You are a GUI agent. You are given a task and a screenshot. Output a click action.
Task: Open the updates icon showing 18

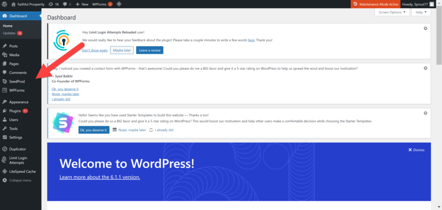coord(54,4)
